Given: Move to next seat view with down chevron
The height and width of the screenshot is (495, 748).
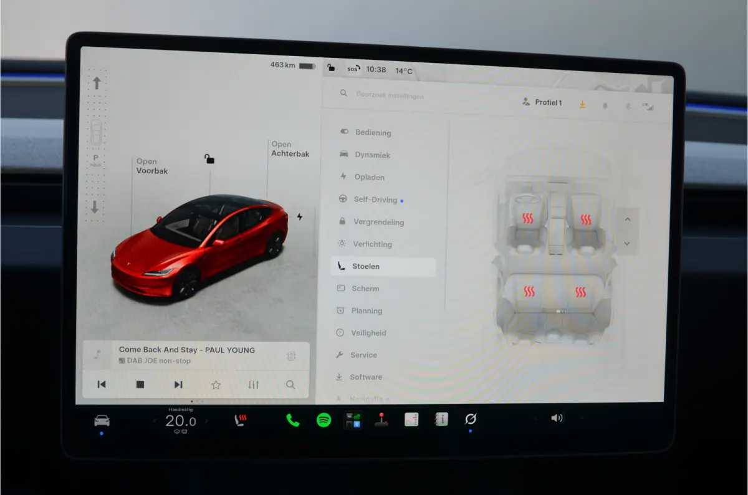Looking at the screenshot, I should click(627, 243).
